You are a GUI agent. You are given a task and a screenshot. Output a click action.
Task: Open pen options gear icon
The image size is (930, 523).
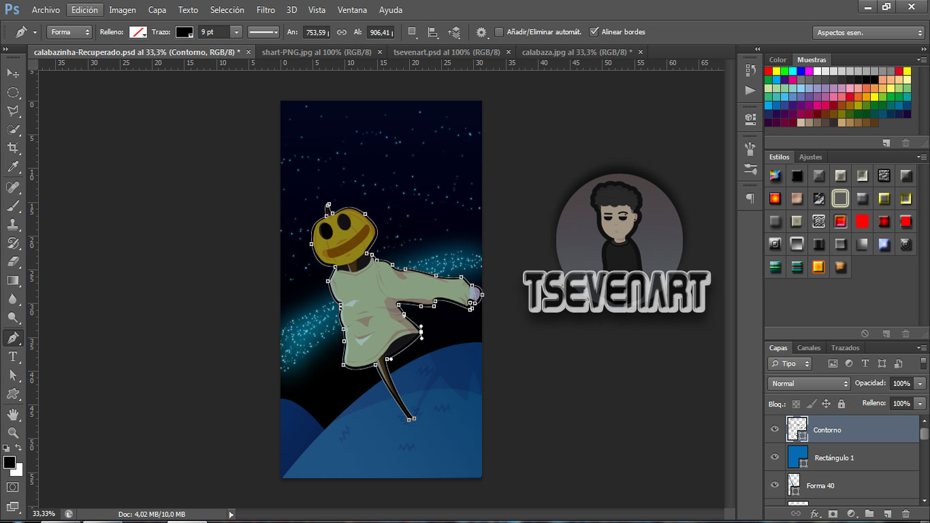click(481, 32)
